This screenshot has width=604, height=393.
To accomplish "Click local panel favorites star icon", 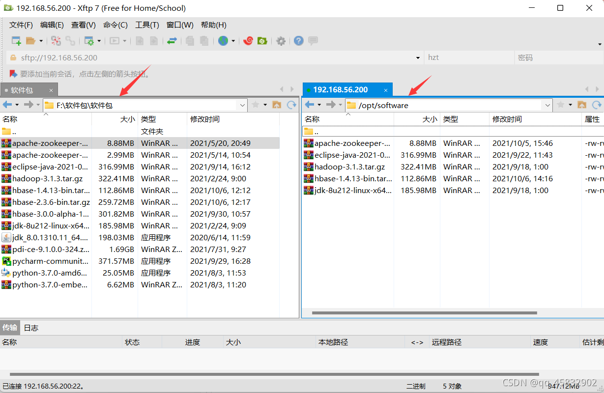I will (256, 105).
